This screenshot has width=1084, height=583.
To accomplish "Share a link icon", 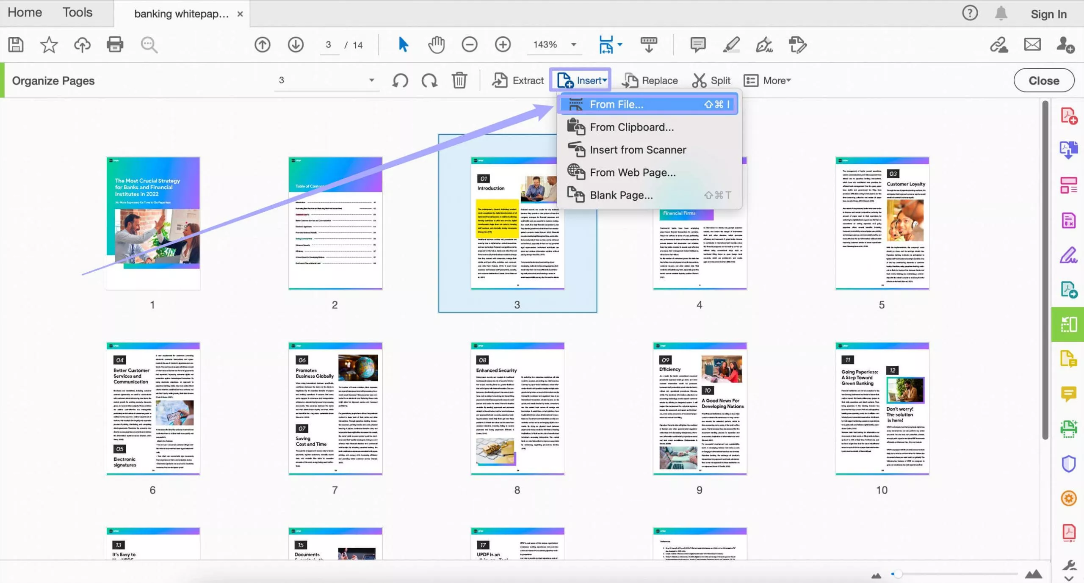I will (x=999, y=44).
